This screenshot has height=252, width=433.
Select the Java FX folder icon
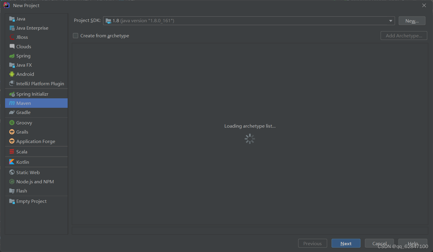click(12, 65)
